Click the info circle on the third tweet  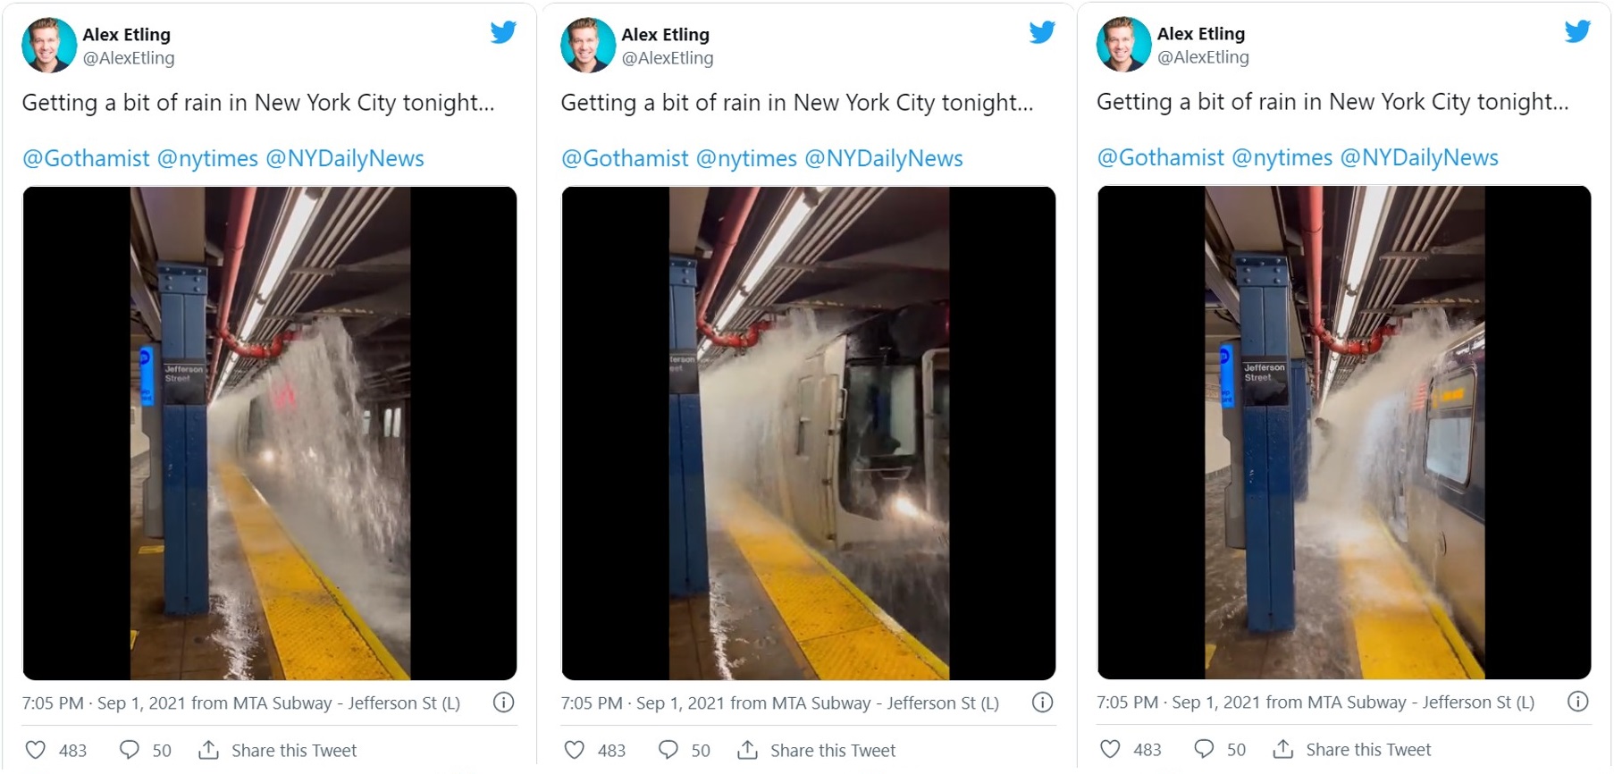[x=1578, y=702]
